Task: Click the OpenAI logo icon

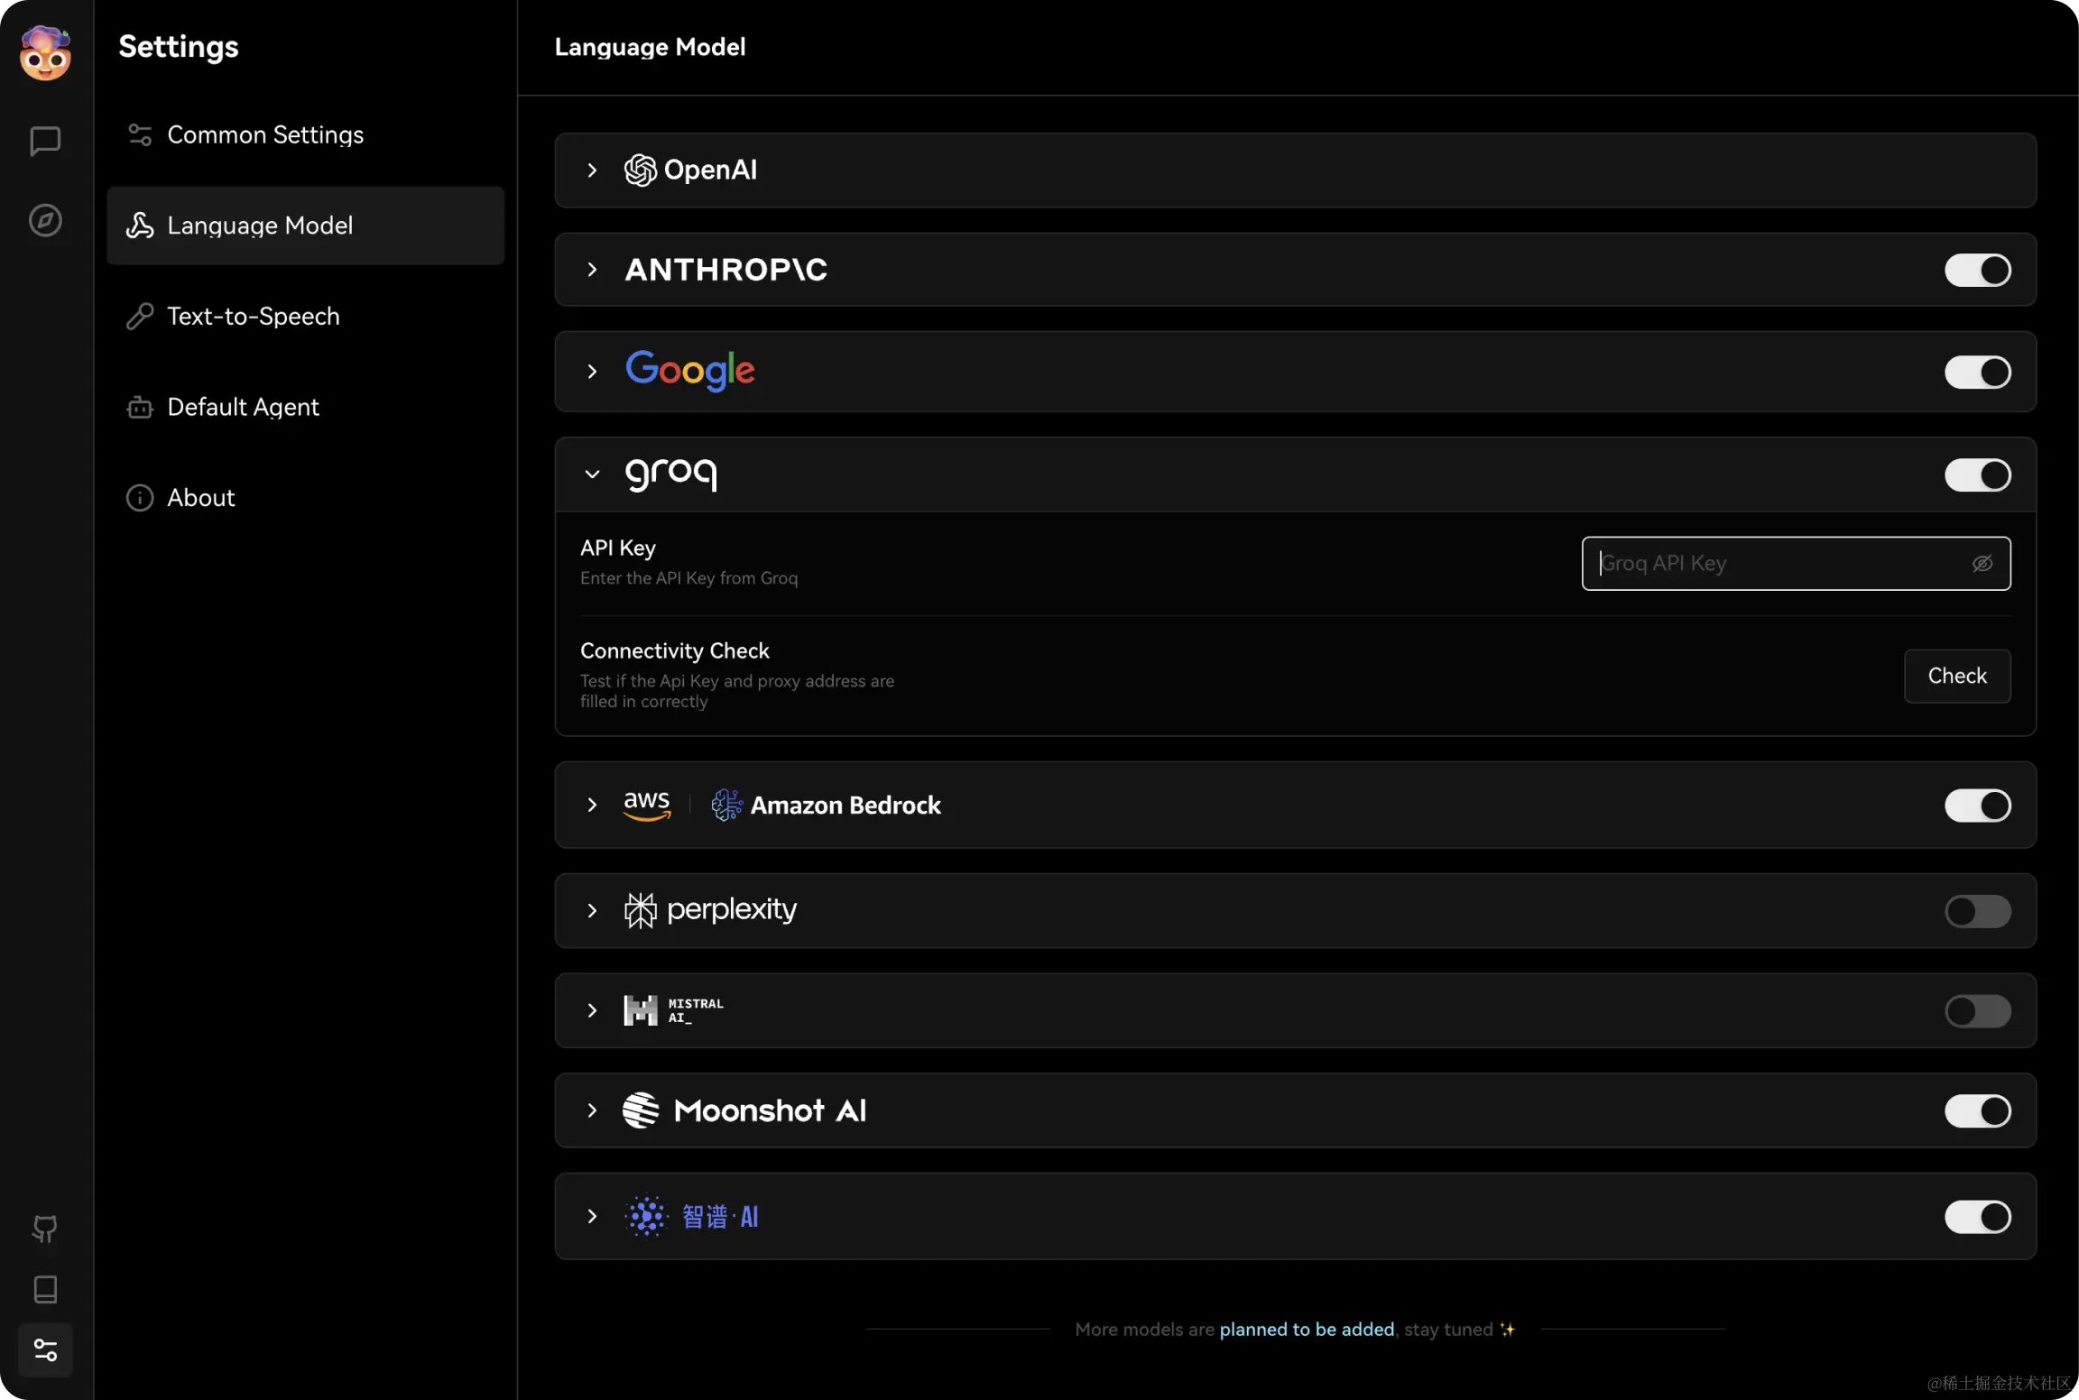Action: pos(640,170)
